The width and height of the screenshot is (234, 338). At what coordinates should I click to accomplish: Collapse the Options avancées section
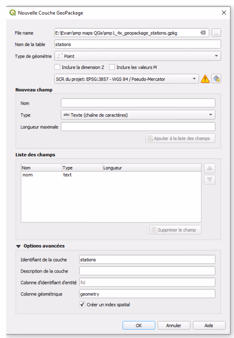point(18,246)
